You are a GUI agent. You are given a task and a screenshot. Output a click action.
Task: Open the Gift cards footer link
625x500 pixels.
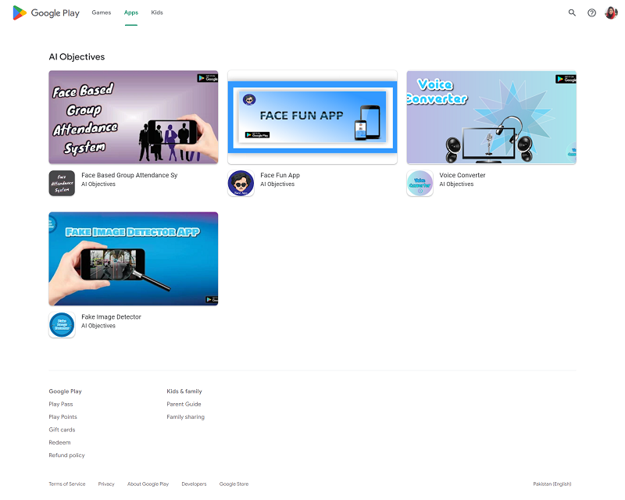pos(62,430)
